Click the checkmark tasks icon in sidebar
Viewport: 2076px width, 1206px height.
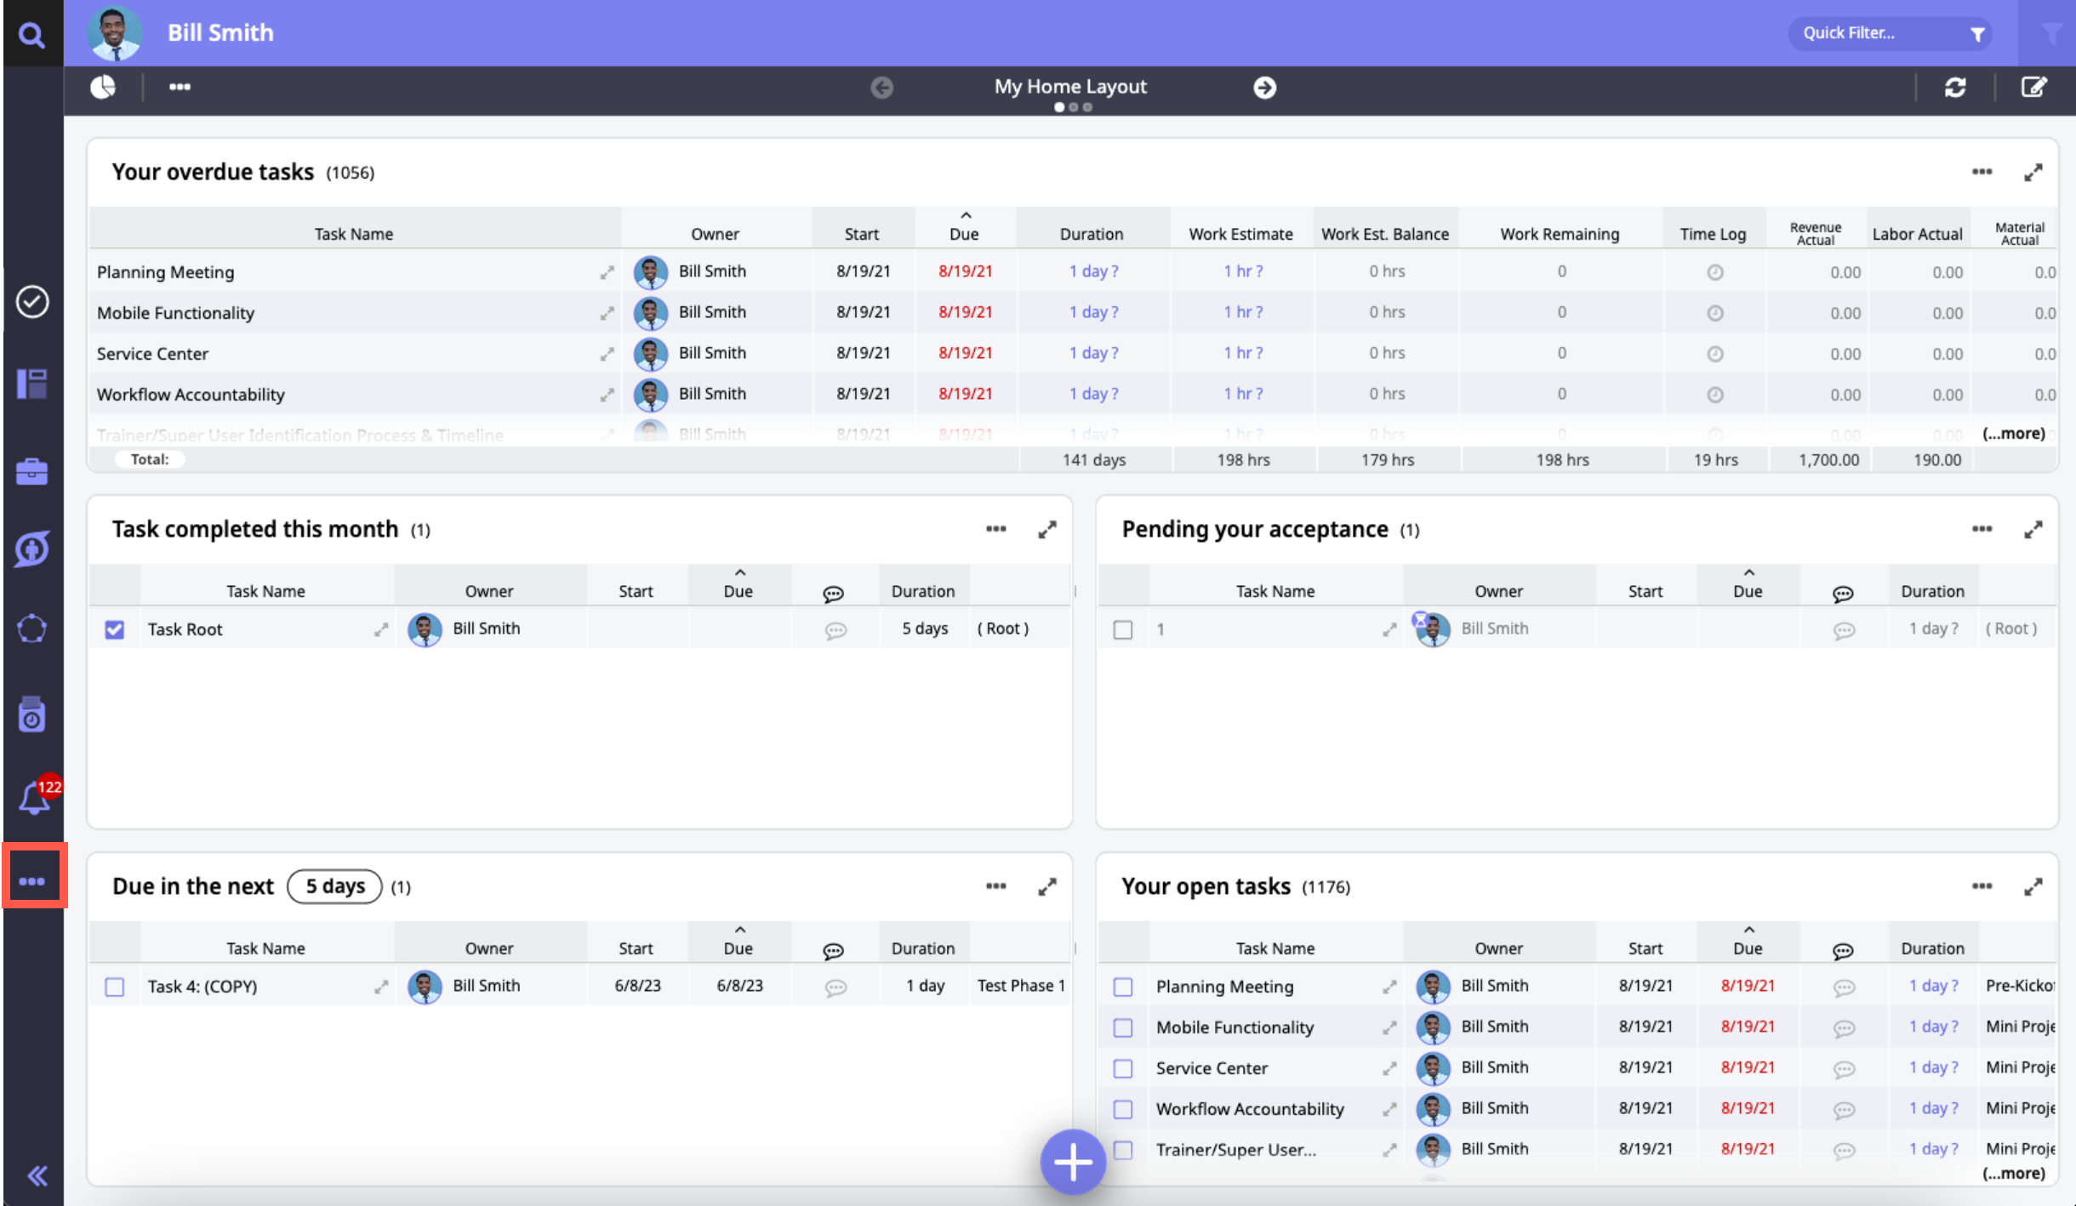[x=32, y=302]
